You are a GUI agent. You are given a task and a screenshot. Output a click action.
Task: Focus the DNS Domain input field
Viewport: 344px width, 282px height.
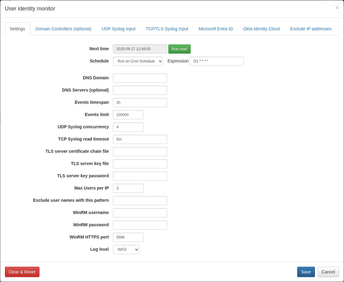click(140, 78)
